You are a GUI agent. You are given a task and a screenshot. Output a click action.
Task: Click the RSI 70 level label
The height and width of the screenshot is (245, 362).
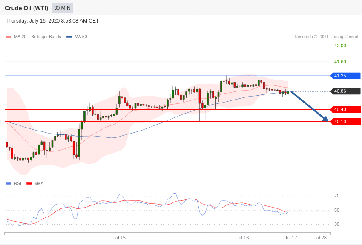[x=337, y=196]
